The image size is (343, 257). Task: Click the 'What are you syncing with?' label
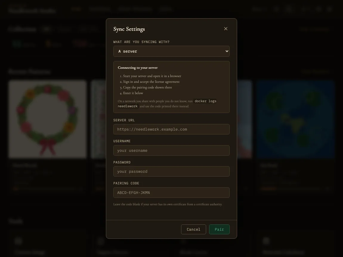(x=141, y=42)
